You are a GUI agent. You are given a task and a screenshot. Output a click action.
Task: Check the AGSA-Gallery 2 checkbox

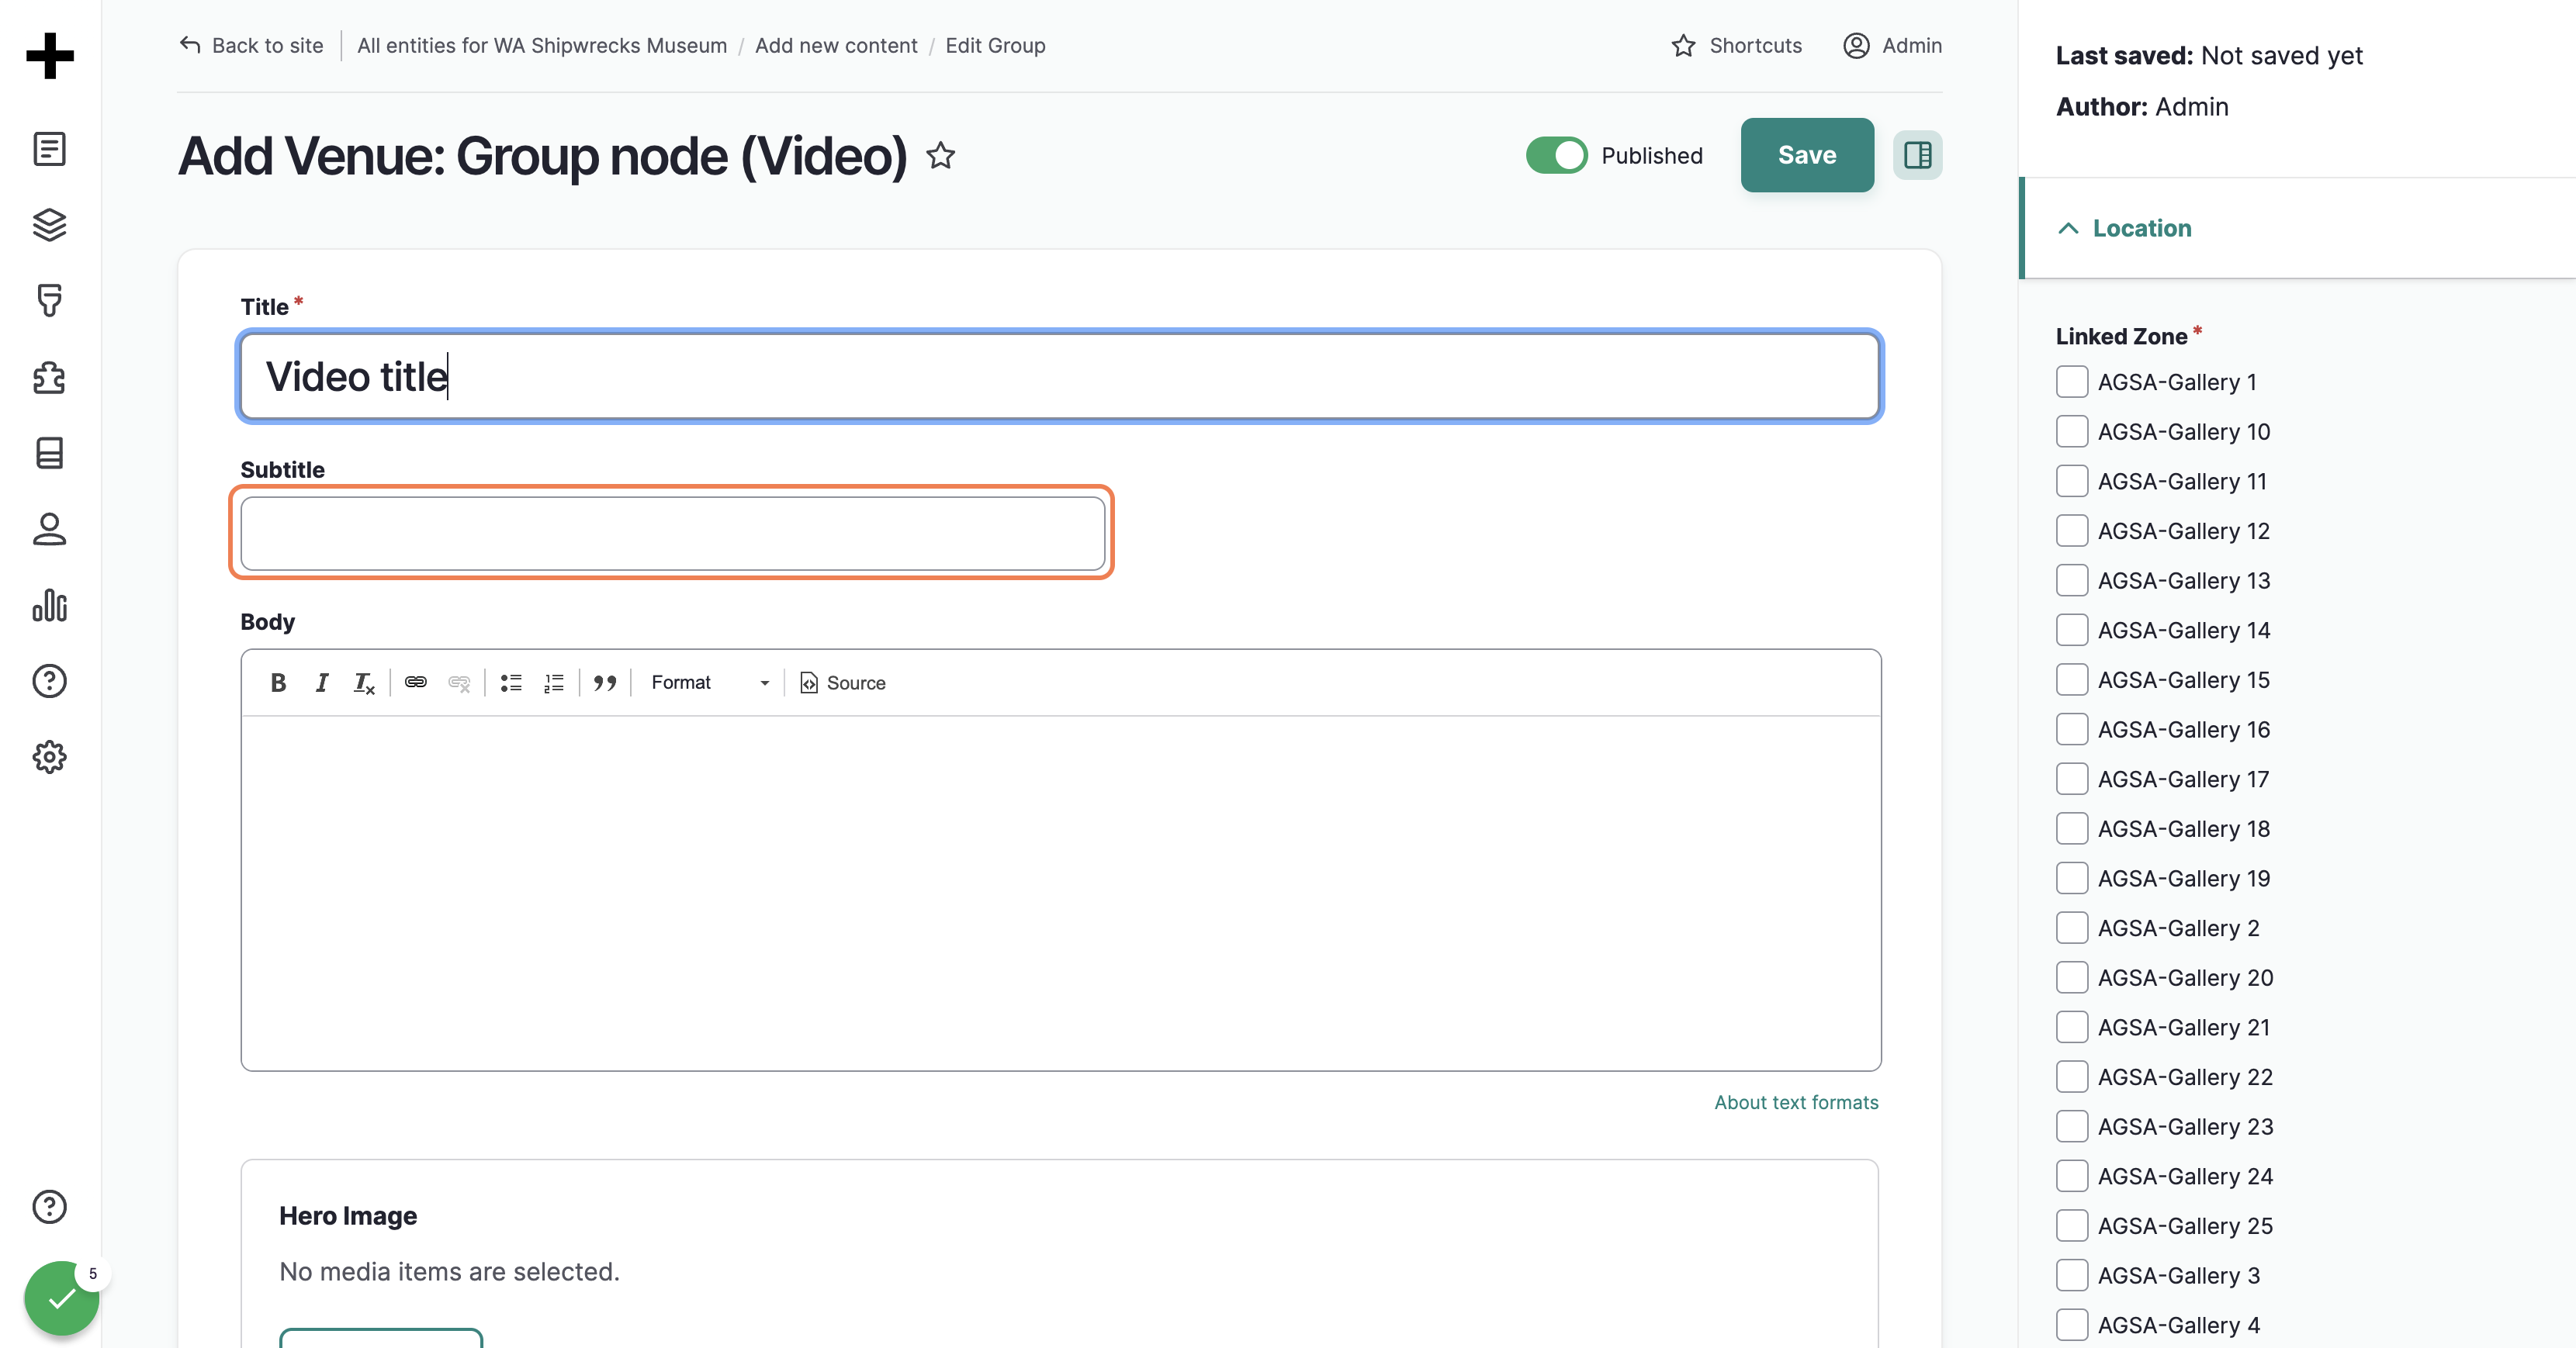(x=2072, y=928)
